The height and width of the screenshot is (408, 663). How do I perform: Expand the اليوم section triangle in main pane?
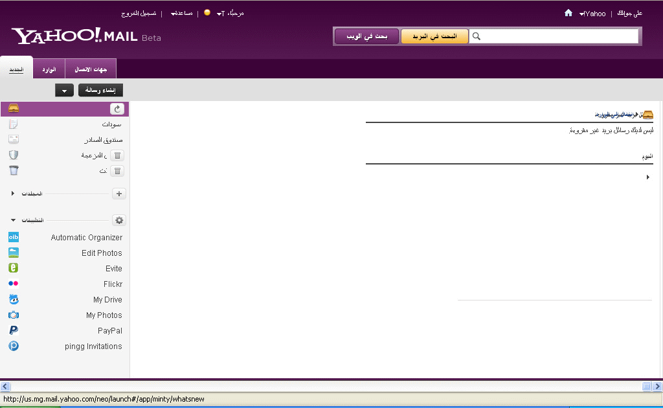coord(647,177)
